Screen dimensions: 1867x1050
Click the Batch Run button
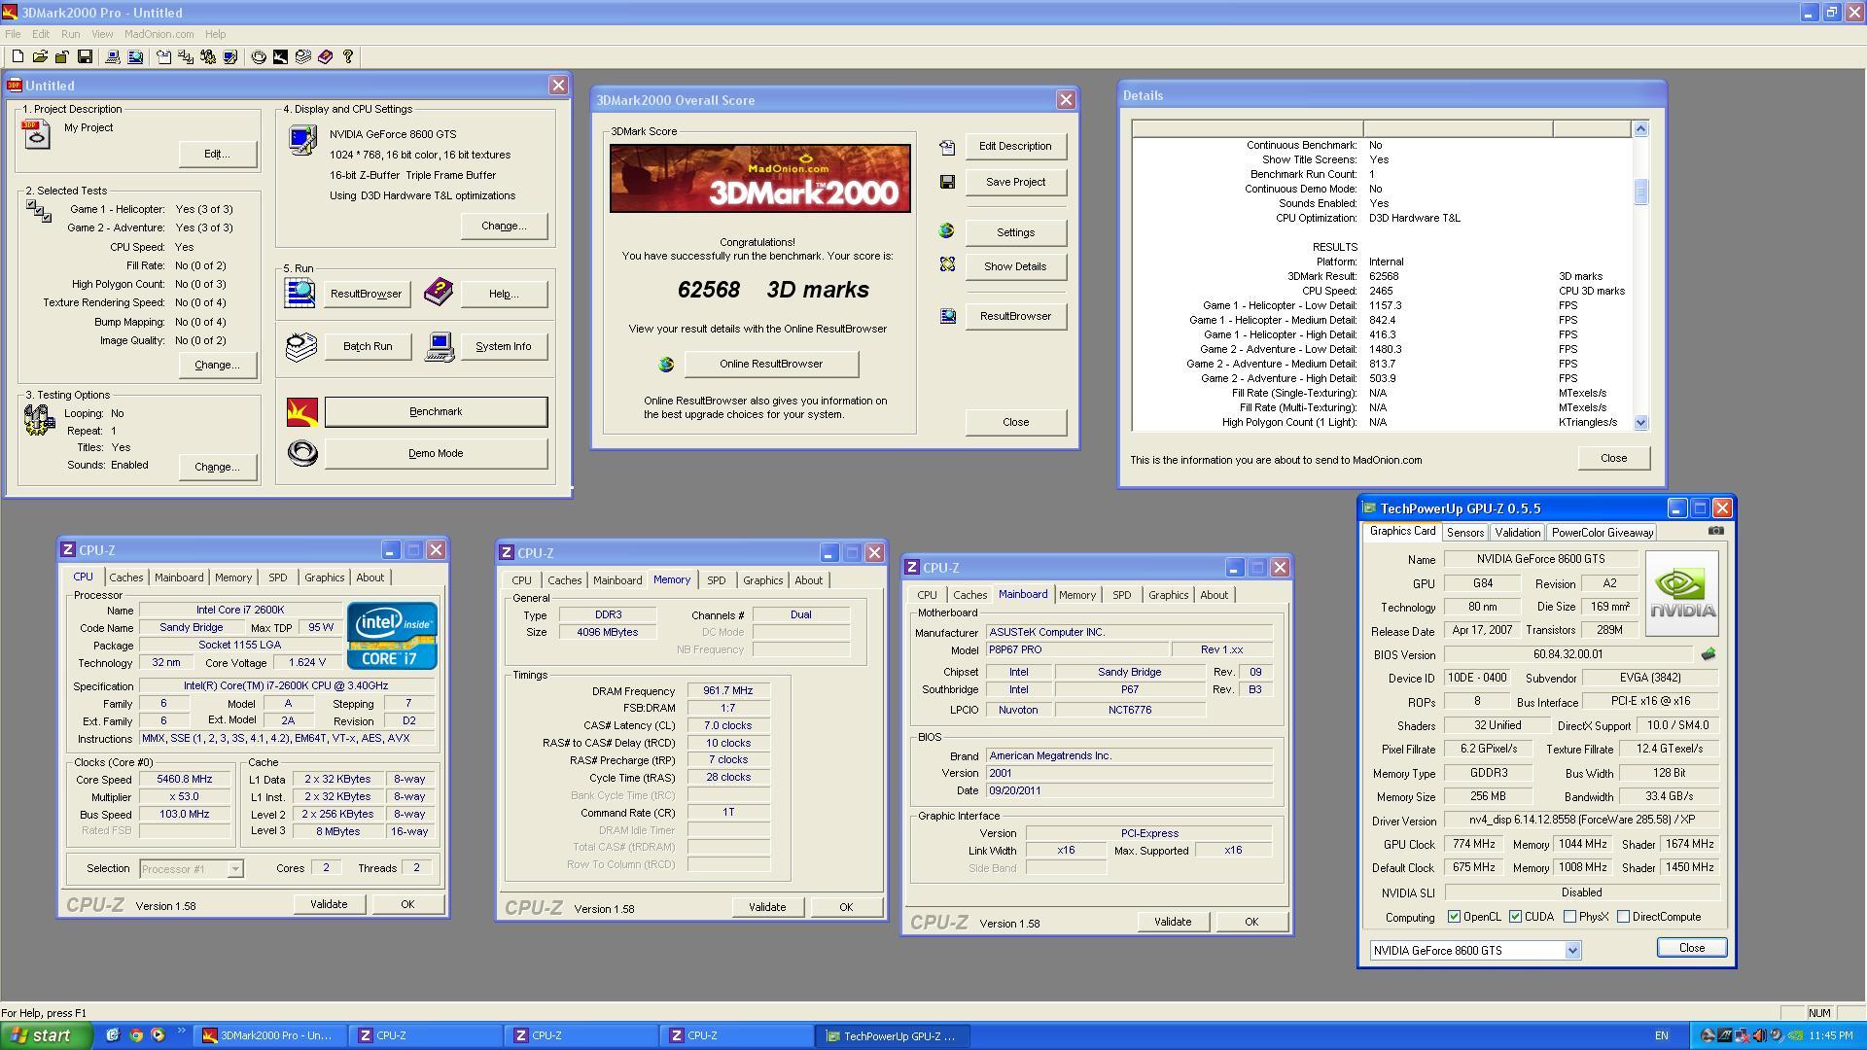pos(368,347)
